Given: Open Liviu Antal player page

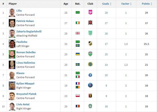Looking at the screenshot, I should (x=23, y=104).
